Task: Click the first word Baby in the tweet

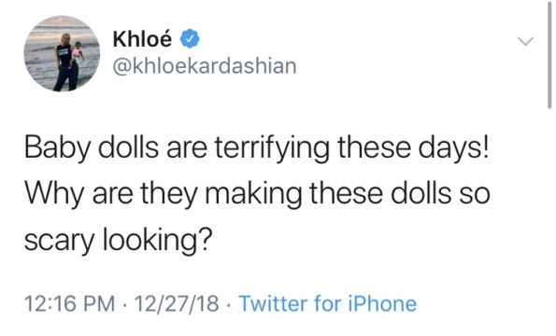Action: (57, 148)
